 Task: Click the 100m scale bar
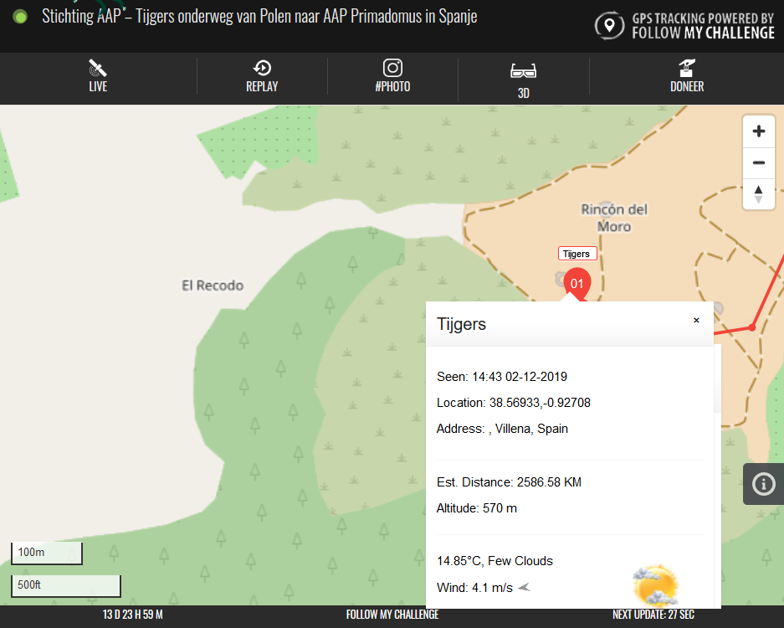pos(47,553)
